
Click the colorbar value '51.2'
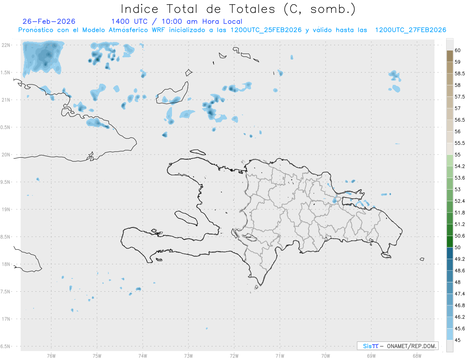(x=459, y=224)
